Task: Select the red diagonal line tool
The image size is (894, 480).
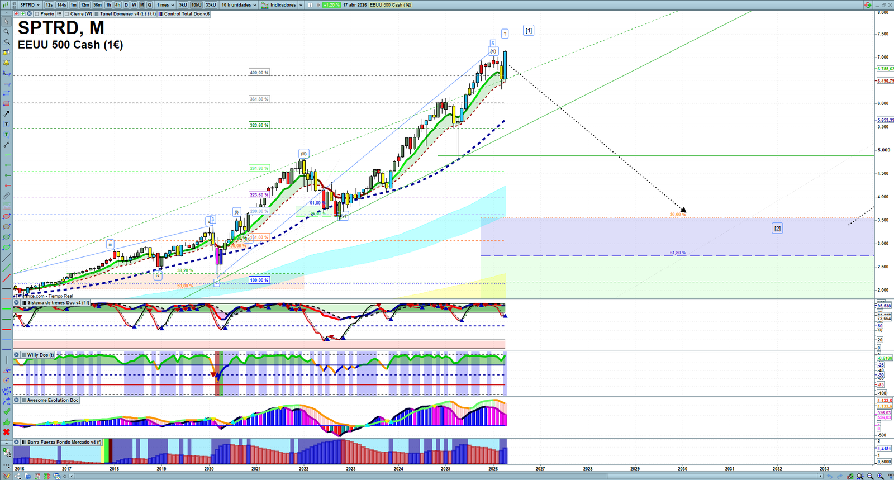Action: 6,278
